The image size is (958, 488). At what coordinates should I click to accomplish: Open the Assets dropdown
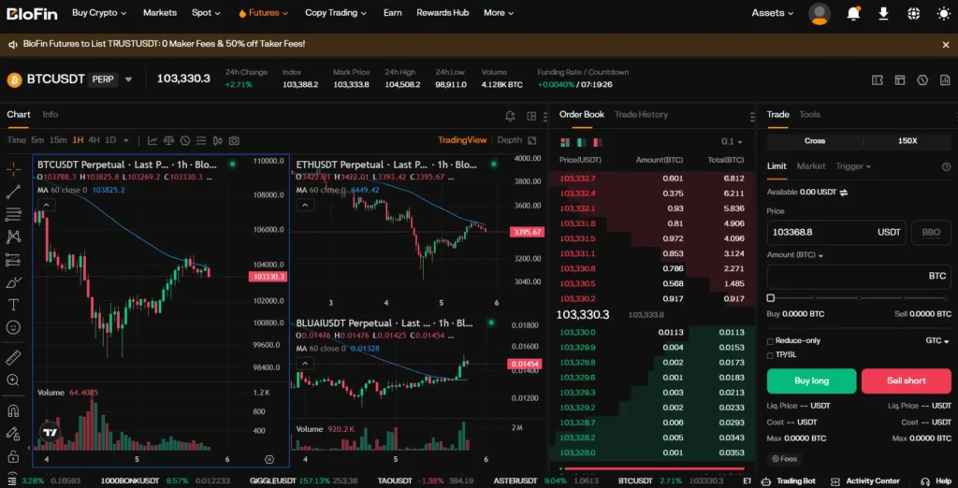772,13
